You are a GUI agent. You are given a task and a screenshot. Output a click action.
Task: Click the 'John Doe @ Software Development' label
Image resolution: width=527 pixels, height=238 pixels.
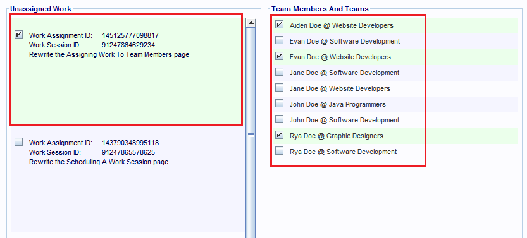345,120
